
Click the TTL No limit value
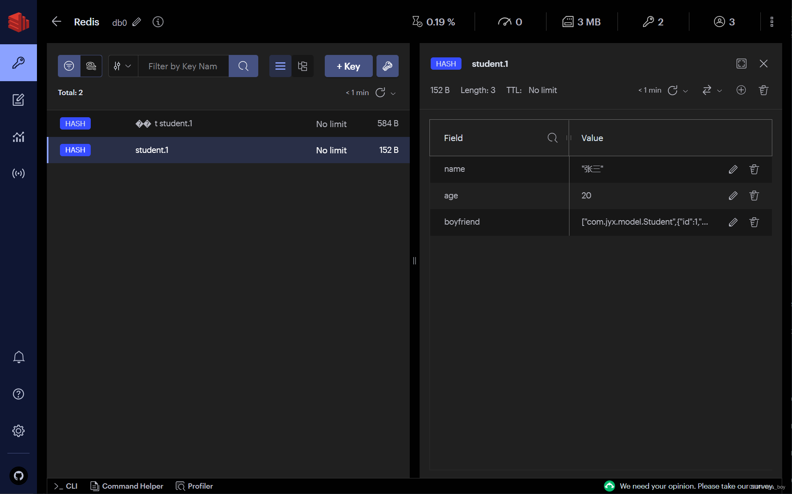pyautogui.click(x=542, y=90)
